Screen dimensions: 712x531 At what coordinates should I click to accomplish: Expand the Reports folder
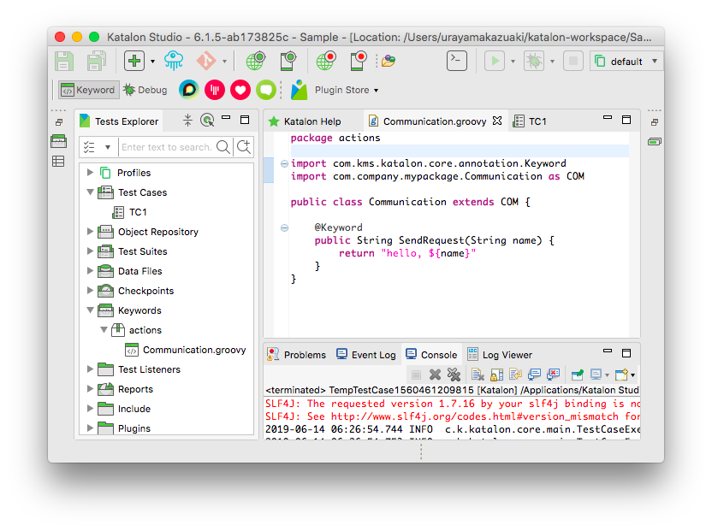coord(90,389)
